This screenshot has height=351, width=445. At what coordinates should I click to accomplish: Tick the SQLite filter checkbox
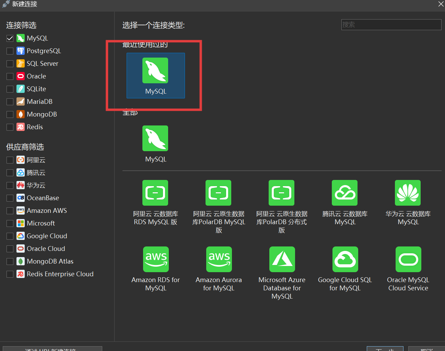click(10, 89)
